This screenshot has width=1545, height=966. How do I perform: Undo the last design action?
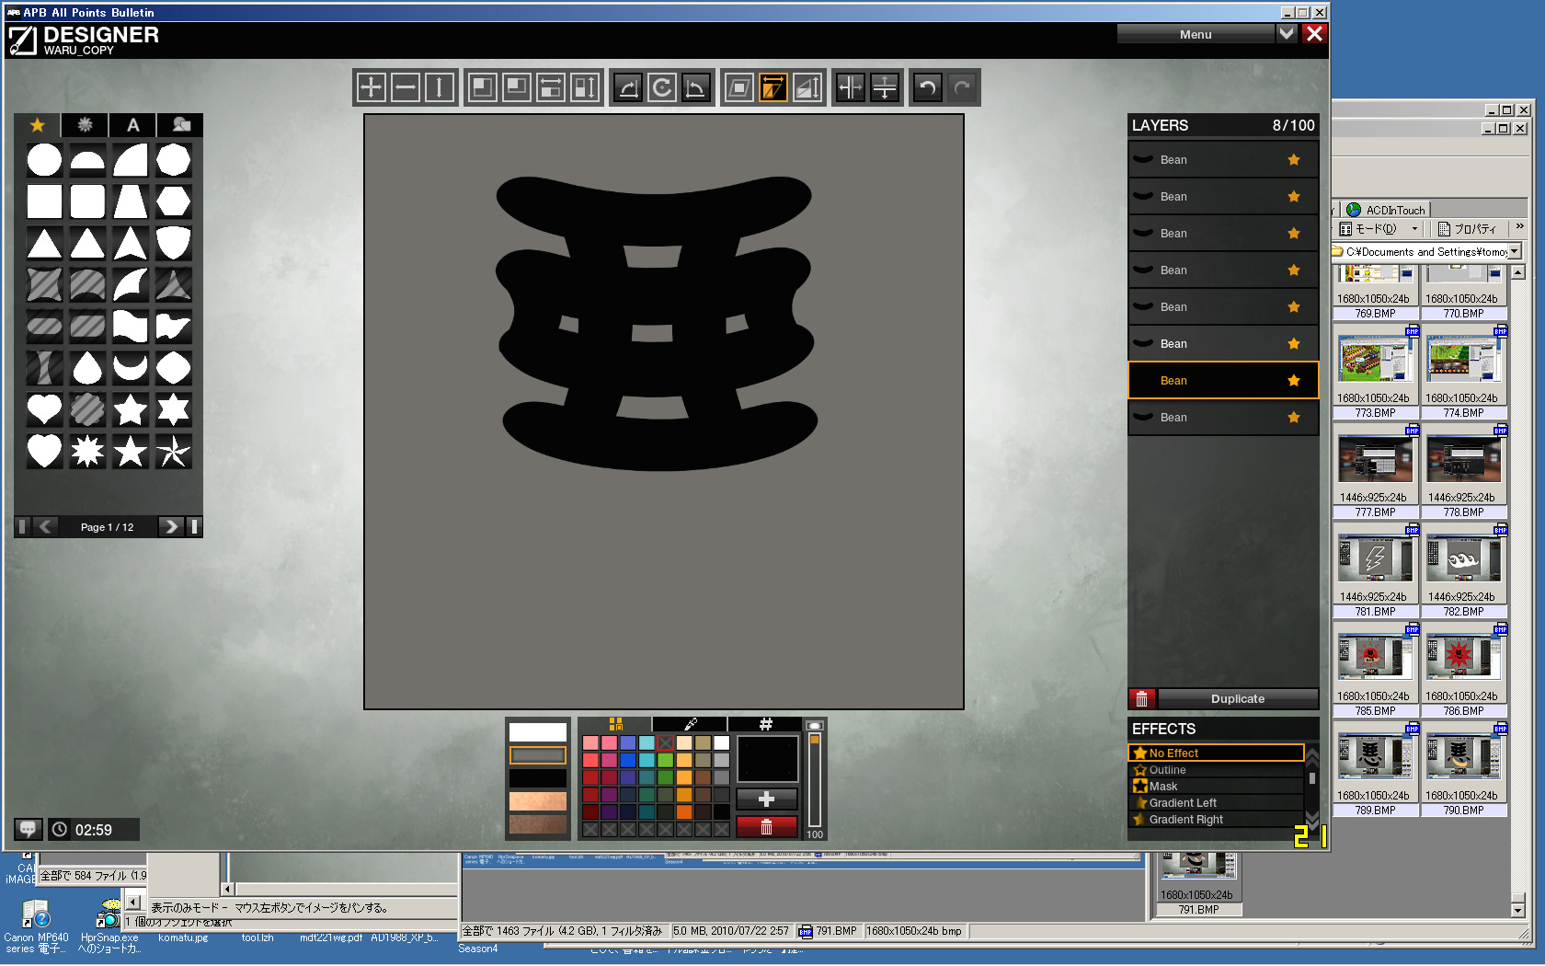point(927,87)
